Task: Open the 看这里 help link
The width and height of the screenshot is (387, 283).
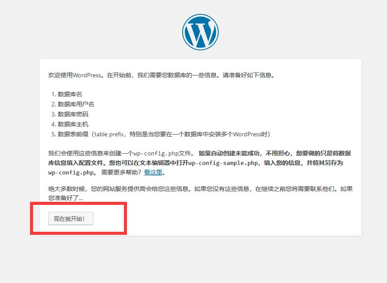Action: point(153,172)
